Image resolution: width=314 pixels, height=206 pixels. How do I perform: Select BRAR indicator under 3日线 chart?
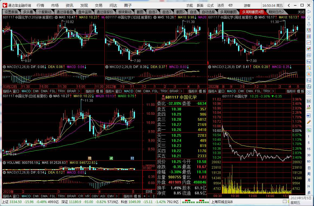[174, 91]
